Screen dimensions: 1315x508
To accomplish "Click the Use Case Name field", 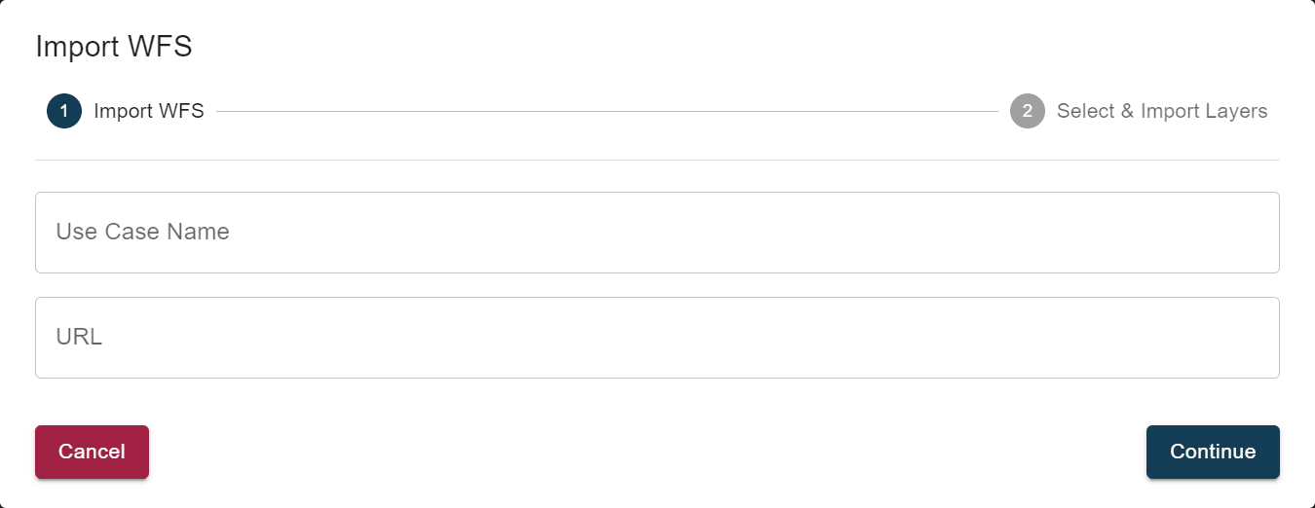I will coord(657,233).
